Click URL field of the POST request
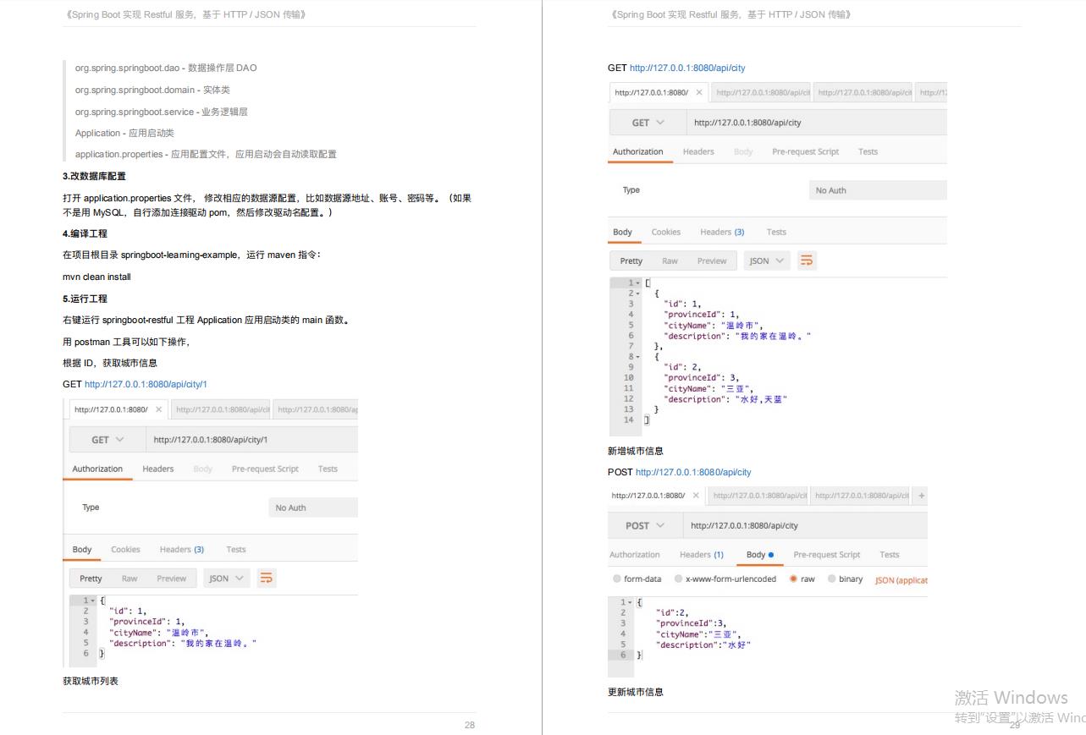1086x735 pixels. click(807, 525)
